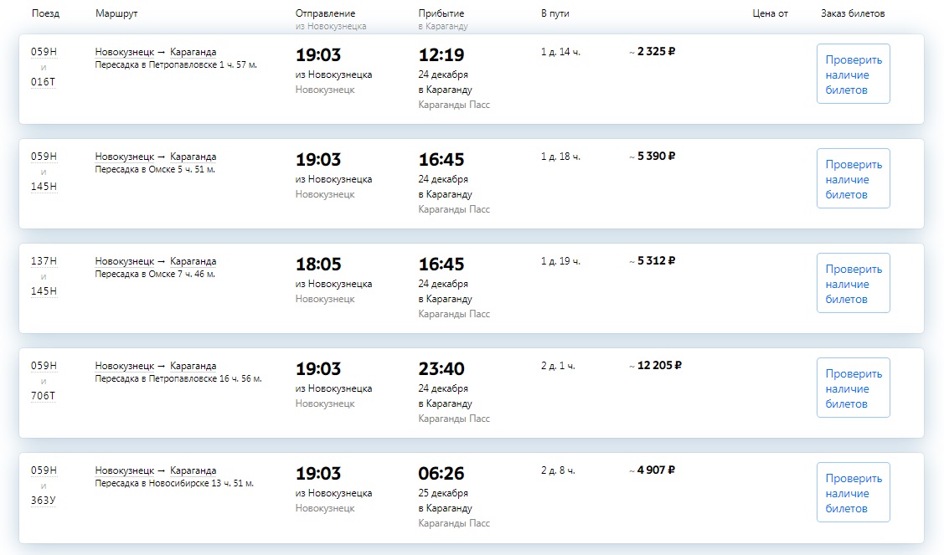Open train 145Н in the 18:05 departure row
The width and height of the screenshot is (944, 555).
(x=44, y=291)
